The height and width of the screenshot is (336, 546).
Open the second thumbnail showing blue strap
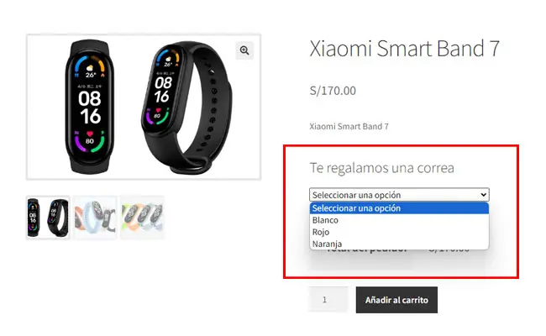coord(95,218)
